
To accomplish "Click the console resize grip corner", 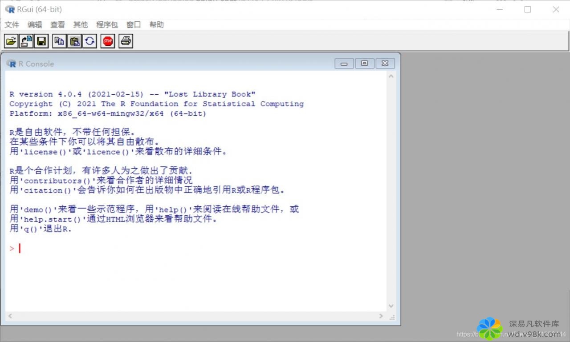I will click(x=392, y=317).
